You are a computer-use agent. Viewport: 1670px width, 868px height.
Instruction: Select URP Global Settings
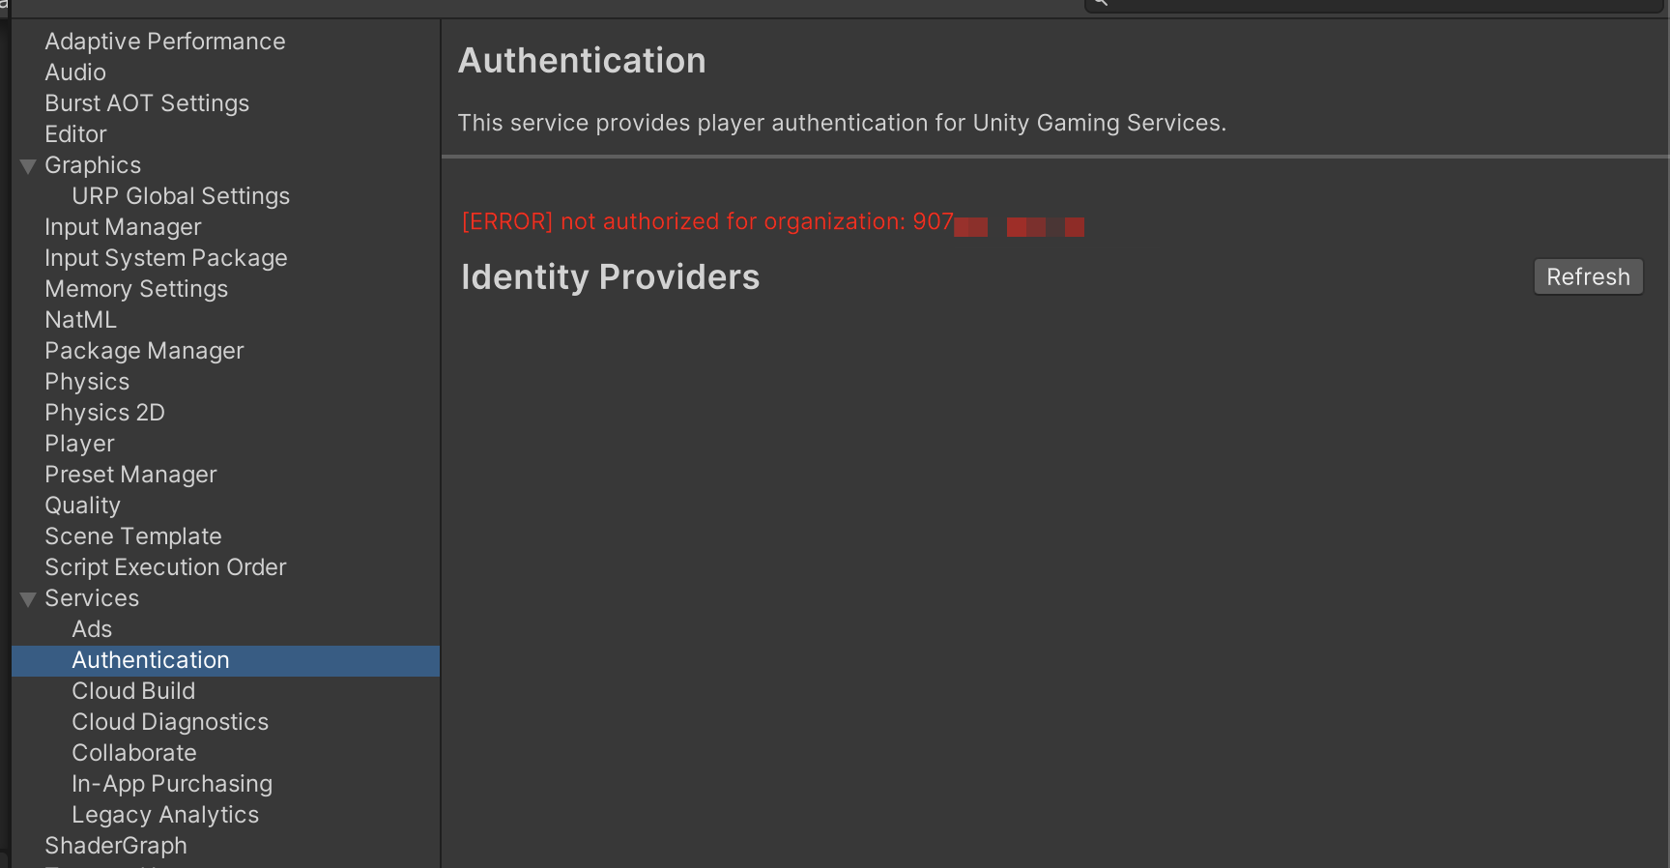181,196
